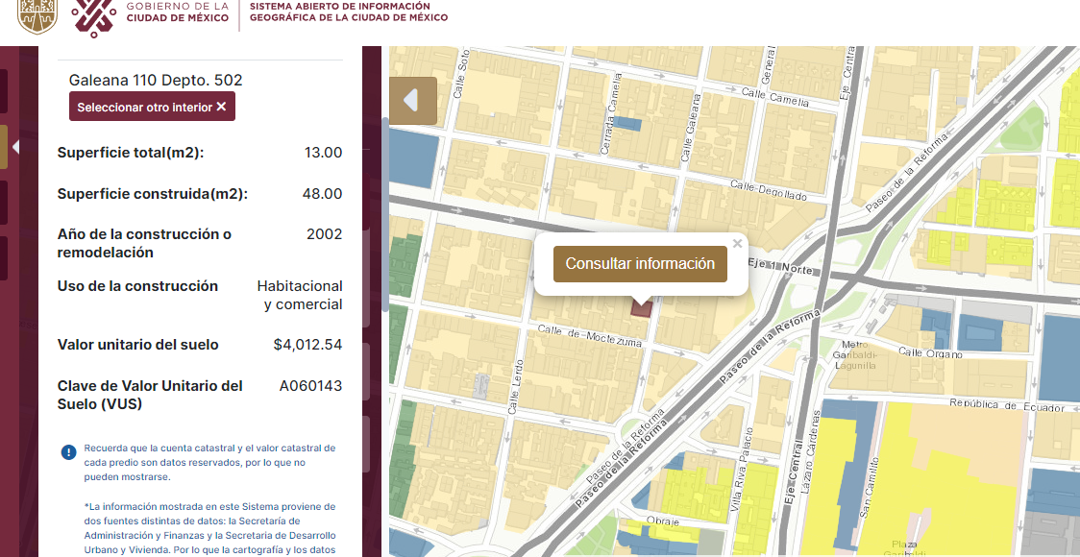
Task: Click the Consultar información button
Action: [x=640, y=264]
